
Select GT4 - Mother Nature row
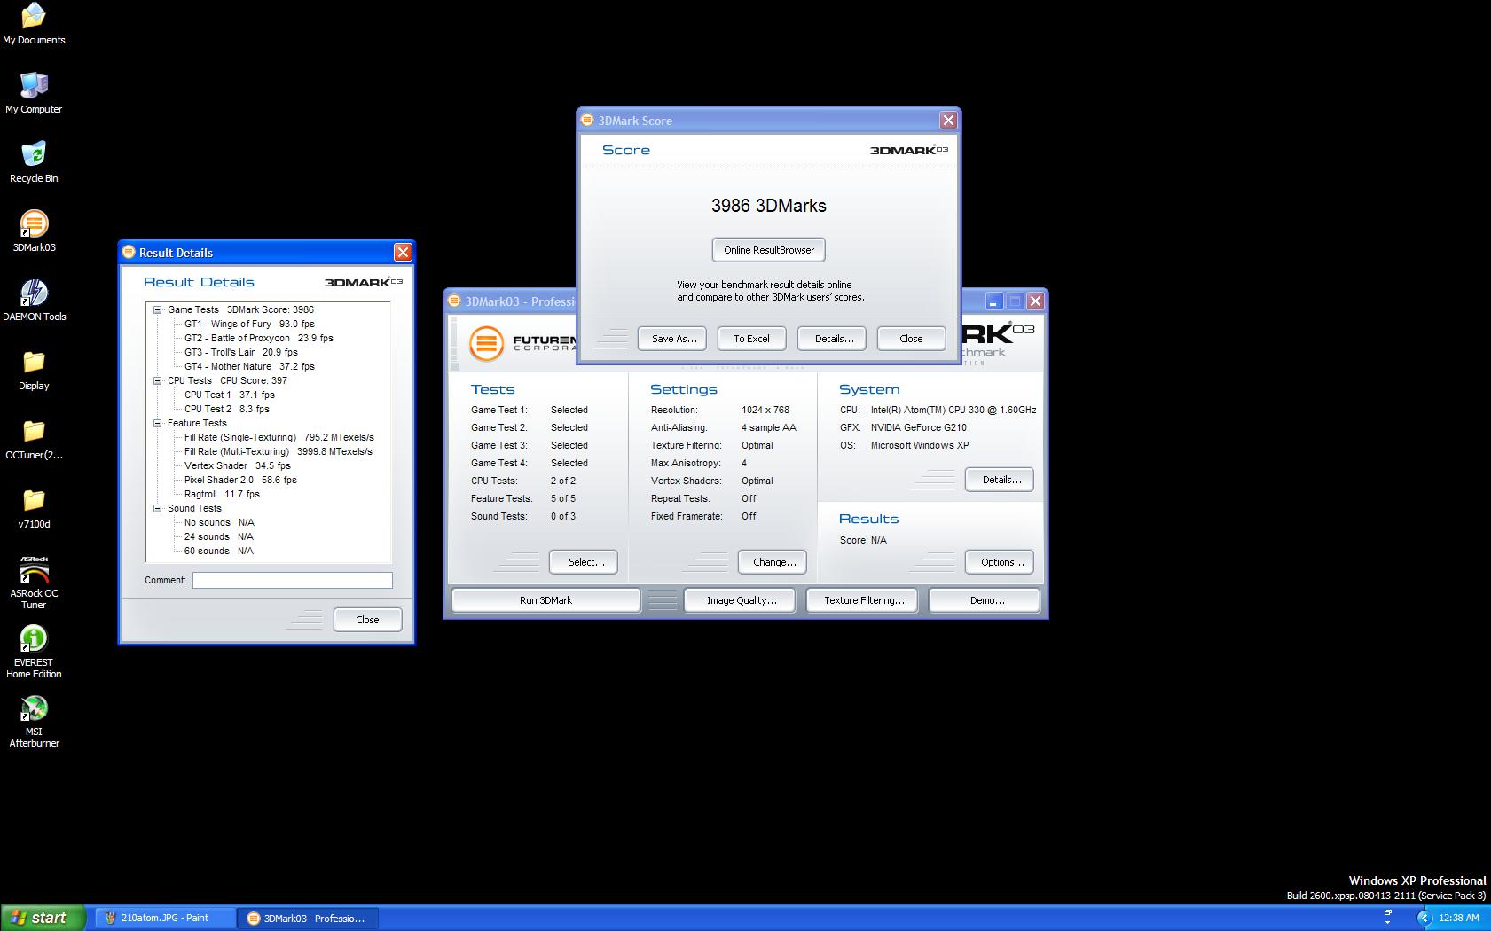[249, 366]
